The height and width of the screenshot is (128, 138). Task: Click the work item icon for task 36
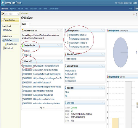point(68,43)
